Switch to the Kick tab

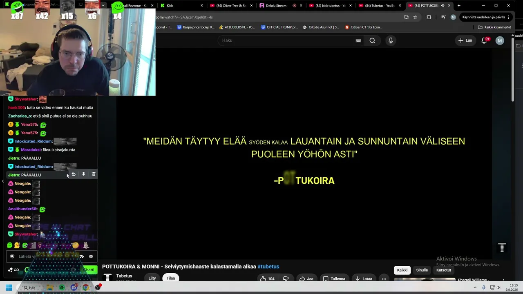point(182,6)
